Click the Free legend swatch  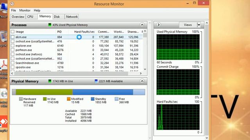(x=116, y=99)
